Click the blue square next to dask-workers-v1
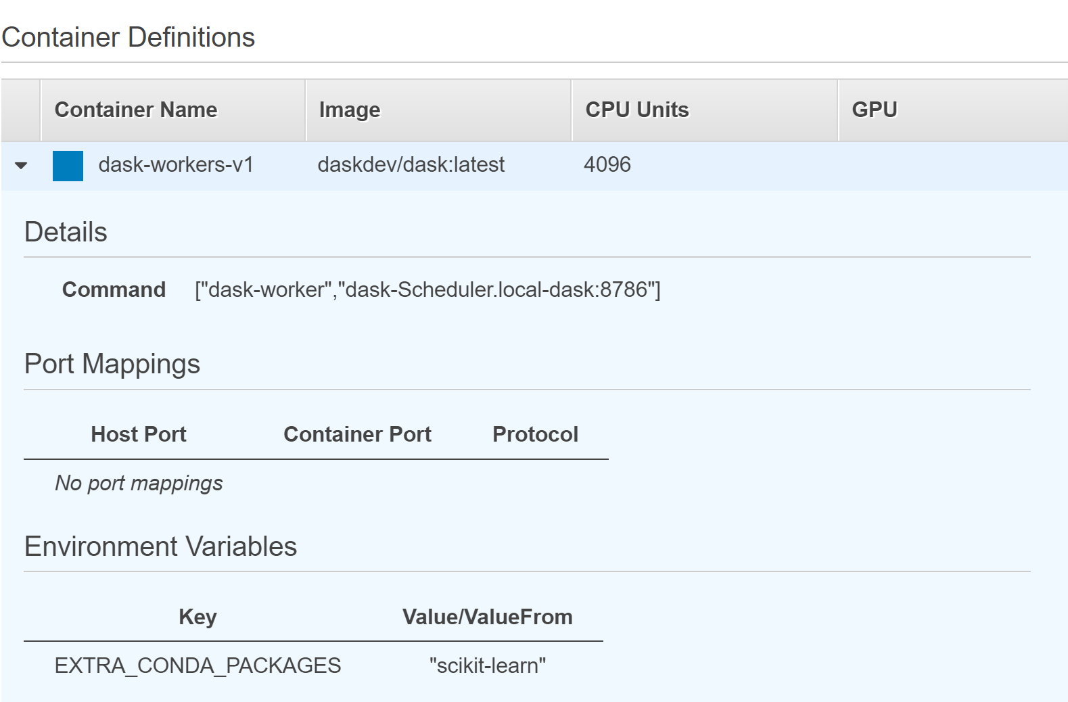1068x702 pixels. tap(68, 166)
